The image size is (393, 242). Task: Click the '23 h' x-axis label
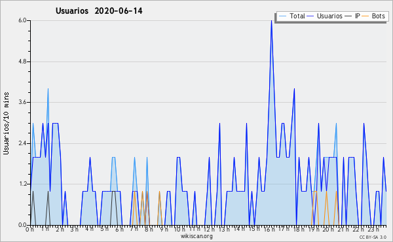tap(373, 230)
